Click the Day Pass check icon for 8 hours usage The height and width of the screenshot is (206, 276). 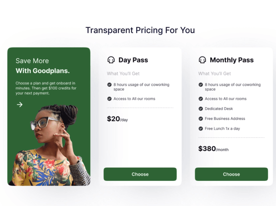click(x=109, y=85)
